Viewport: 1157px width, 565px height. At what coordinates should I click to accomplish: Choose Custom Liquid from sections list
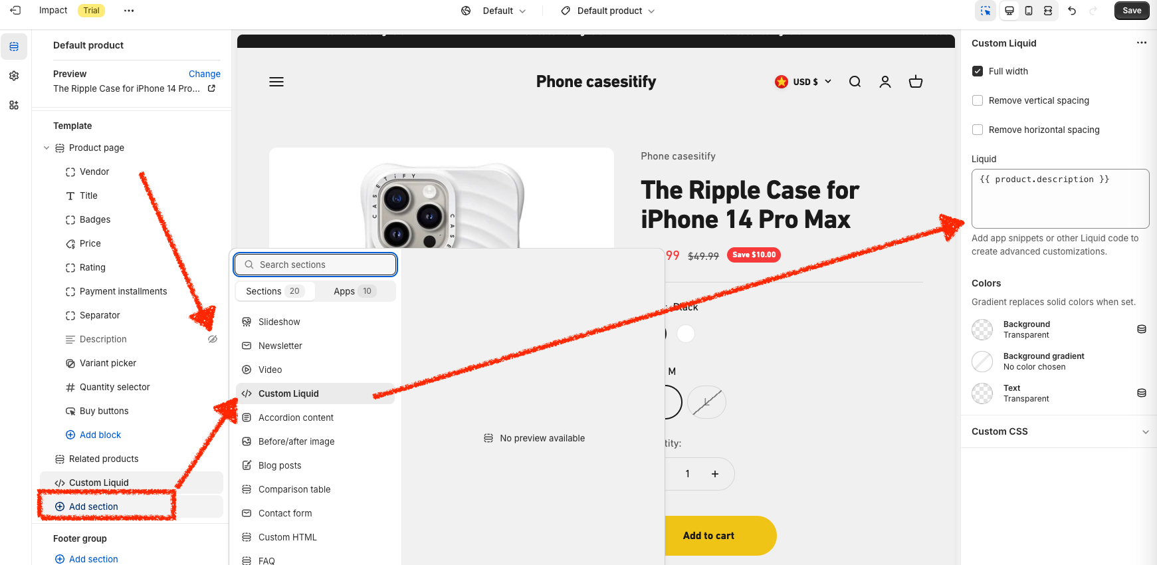coord(289,394)
